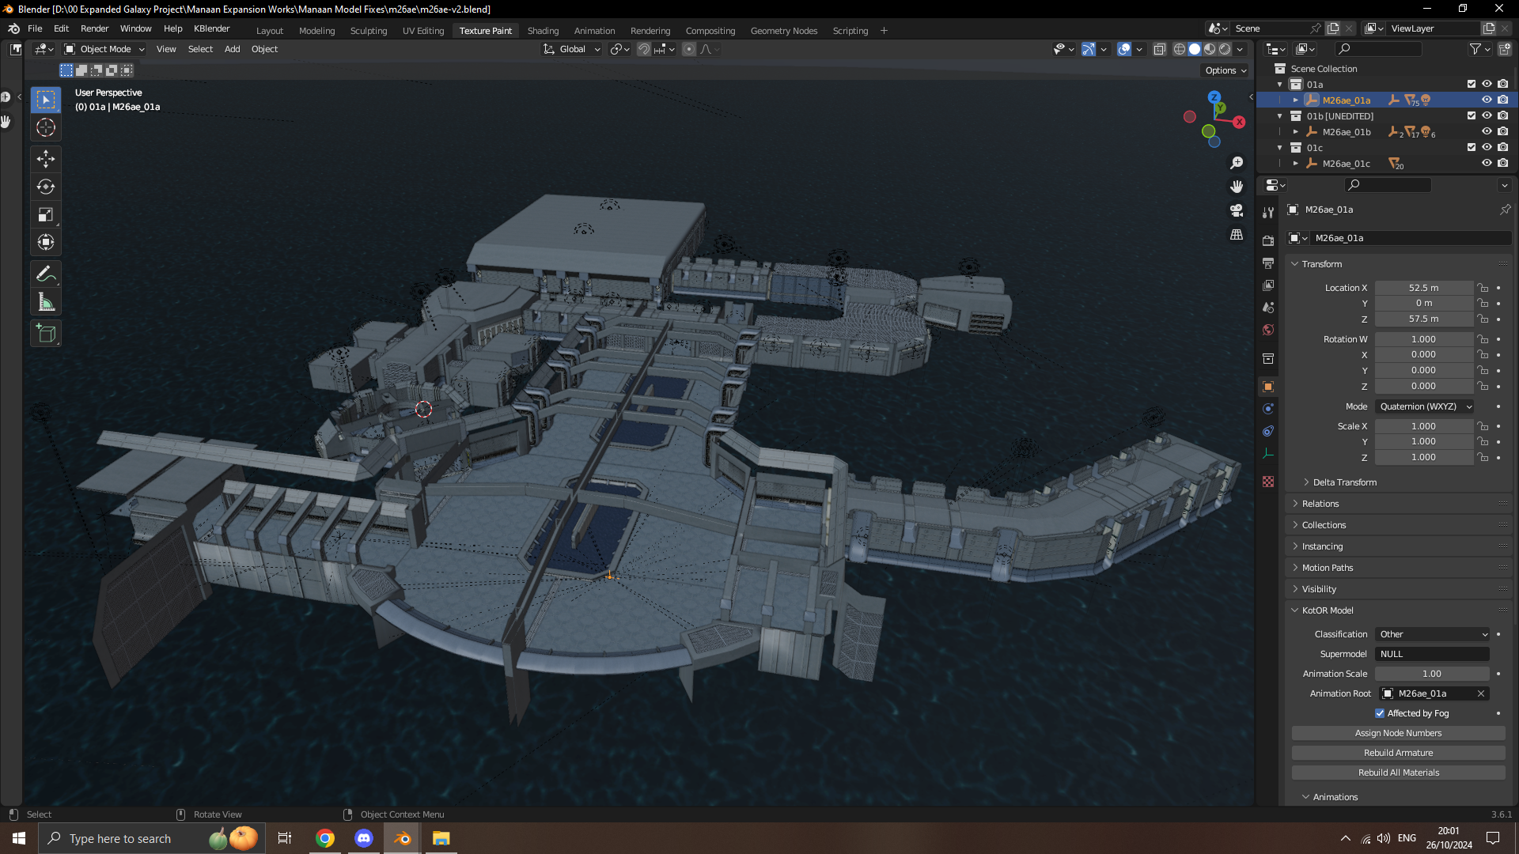Activate the Transform tool
The height and width of the screenshot is (854, 1519).
tap(46, 242)
